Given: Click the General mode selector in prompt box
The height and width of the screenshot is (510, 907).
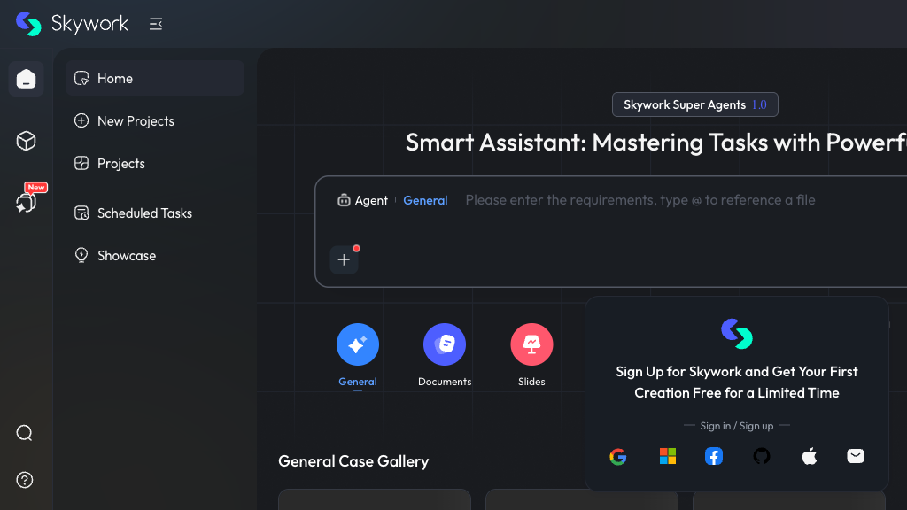Looking at the screenshot, I should tap(425, 200).
